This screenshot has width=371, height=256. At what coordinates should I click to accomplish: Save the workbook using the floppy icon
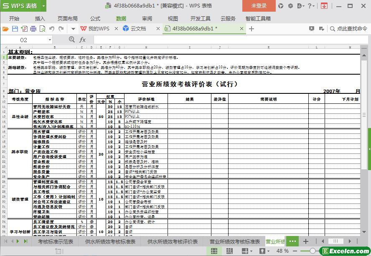click(x=15, y=29)
